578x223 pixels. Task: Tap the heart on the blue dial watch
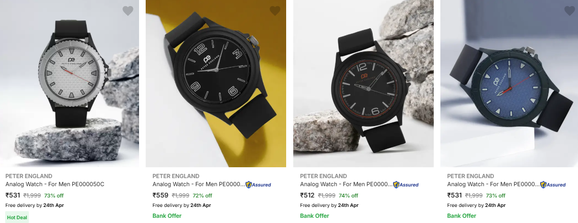569,10
